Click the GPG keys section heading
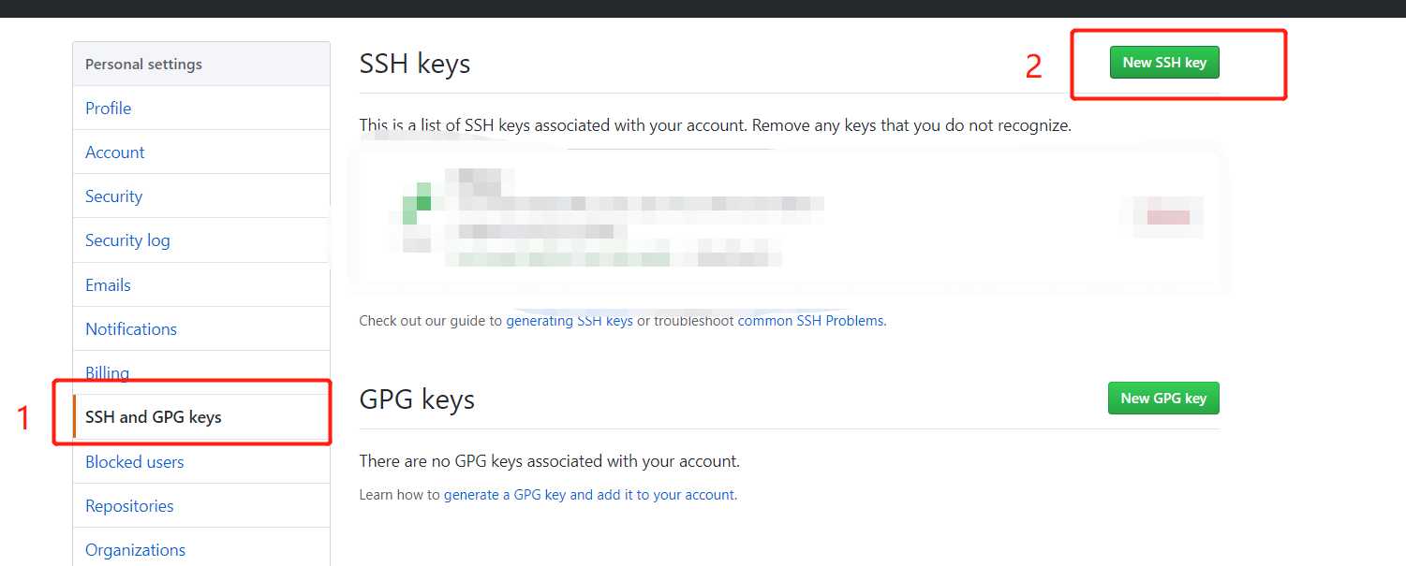Image resolution: width=1406 pixels, height=566 pixels. point(417,399)
